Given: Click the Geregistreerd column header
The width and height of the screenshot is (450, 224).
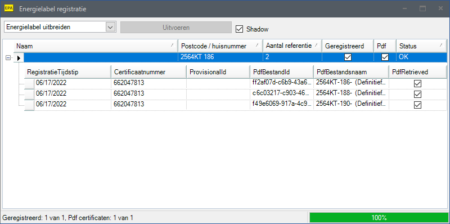Looking at the screenshot, I should click(348, 46).
